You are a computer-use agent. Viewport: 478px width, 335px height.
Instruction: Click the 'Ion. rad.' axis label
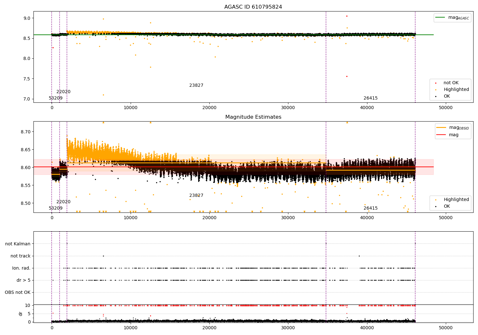pyautogui.click(x=21, y=268)
